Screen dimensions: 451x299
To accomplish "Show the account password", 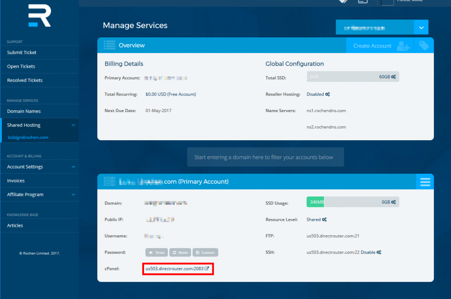I will [x=157, y=252].
